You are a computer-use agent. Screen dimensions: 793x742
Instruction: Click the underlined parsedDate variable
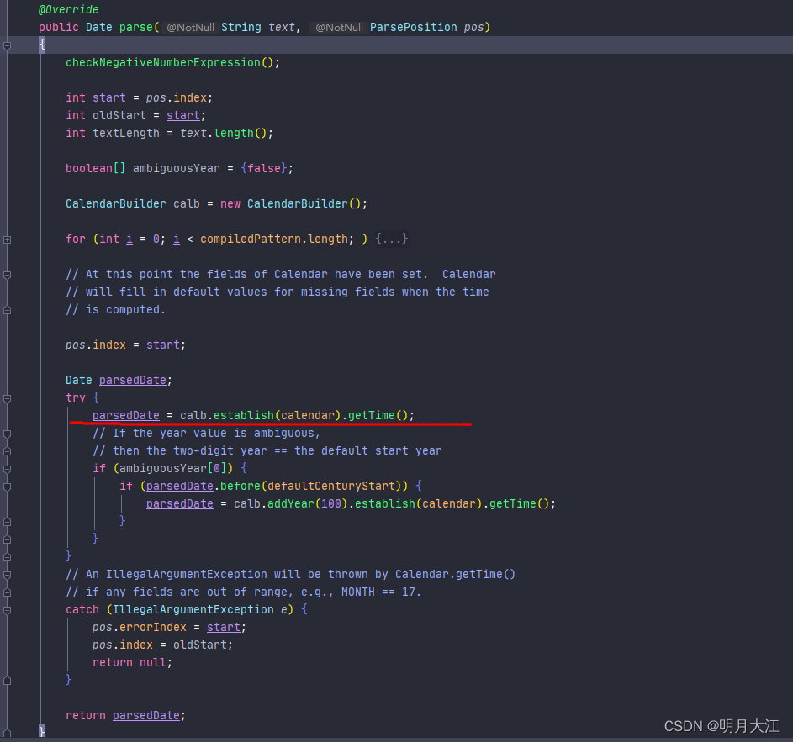click(125, 415)
